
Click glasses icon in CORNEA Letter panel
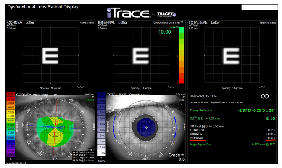pyautogui.click(x=81, y=87)
